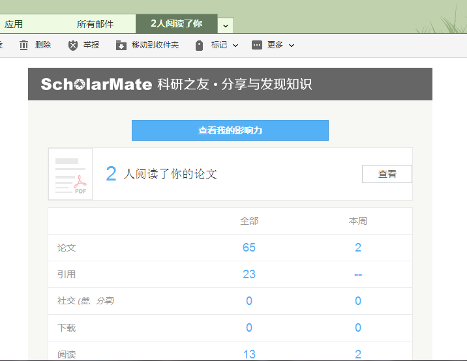Click the 删除 toolbar label

point(43,45)
